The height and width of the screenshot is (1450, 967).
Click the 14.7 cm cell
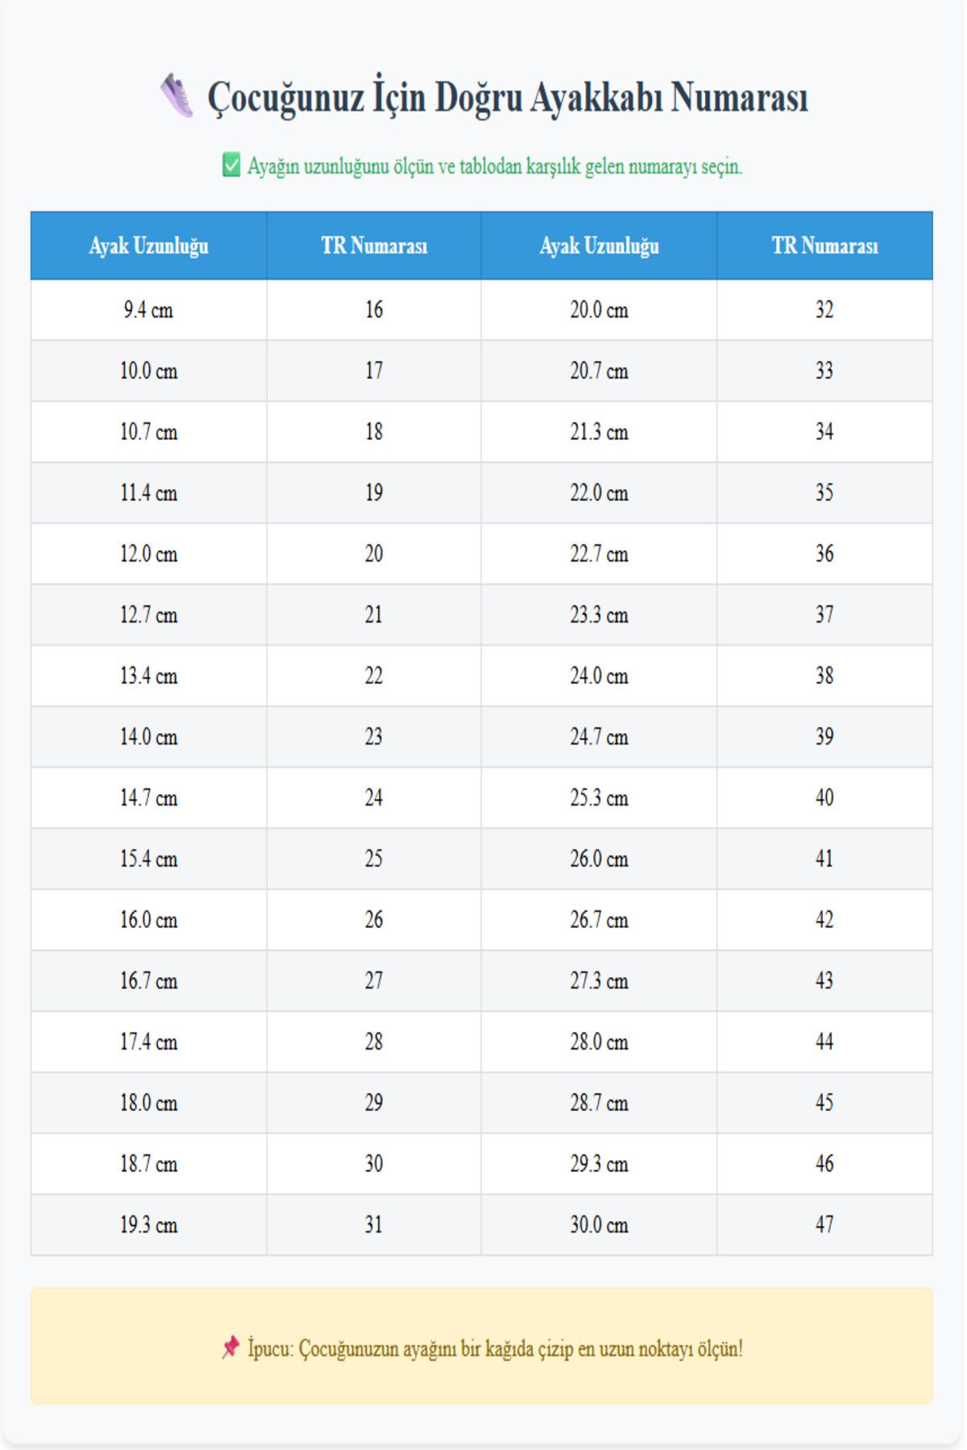click(149, 797)
